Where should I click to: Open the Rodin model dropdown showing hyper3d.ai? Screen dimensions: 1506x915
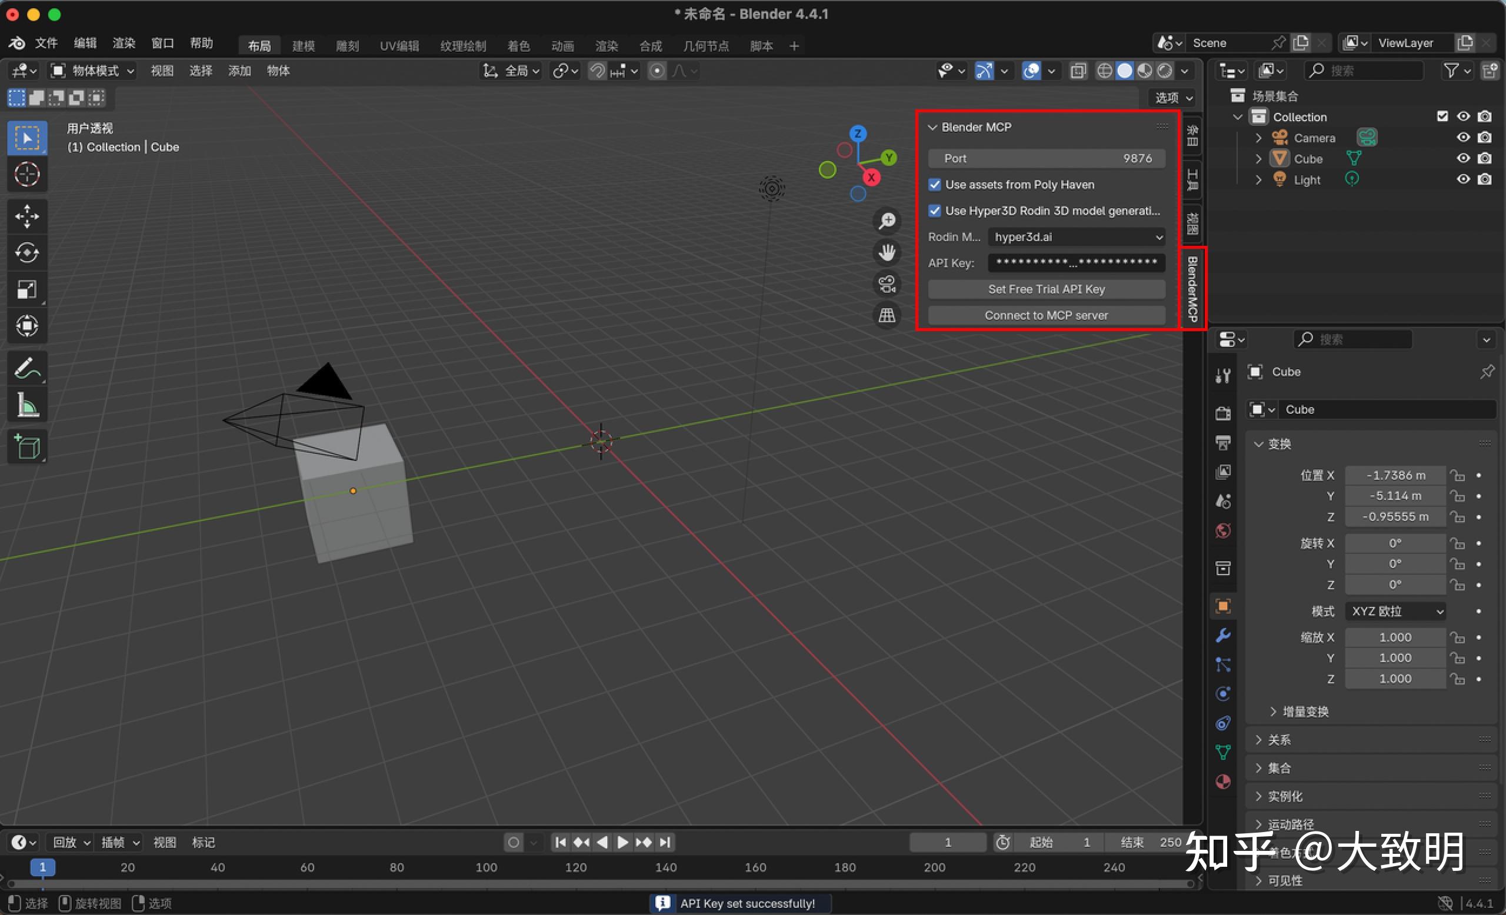(x=1077, y=237)
